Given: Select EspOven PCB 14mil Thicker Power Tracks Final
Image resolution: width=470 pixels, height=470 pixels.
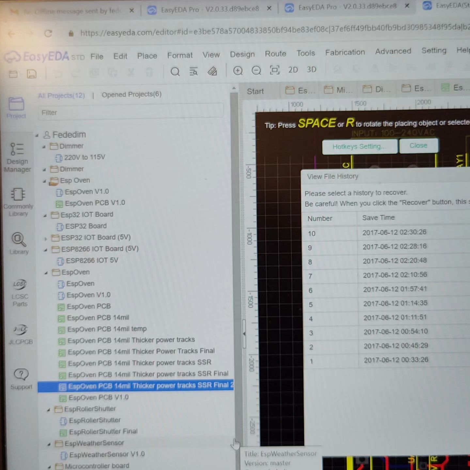Looking at the screenshot, I should point(141,352).
